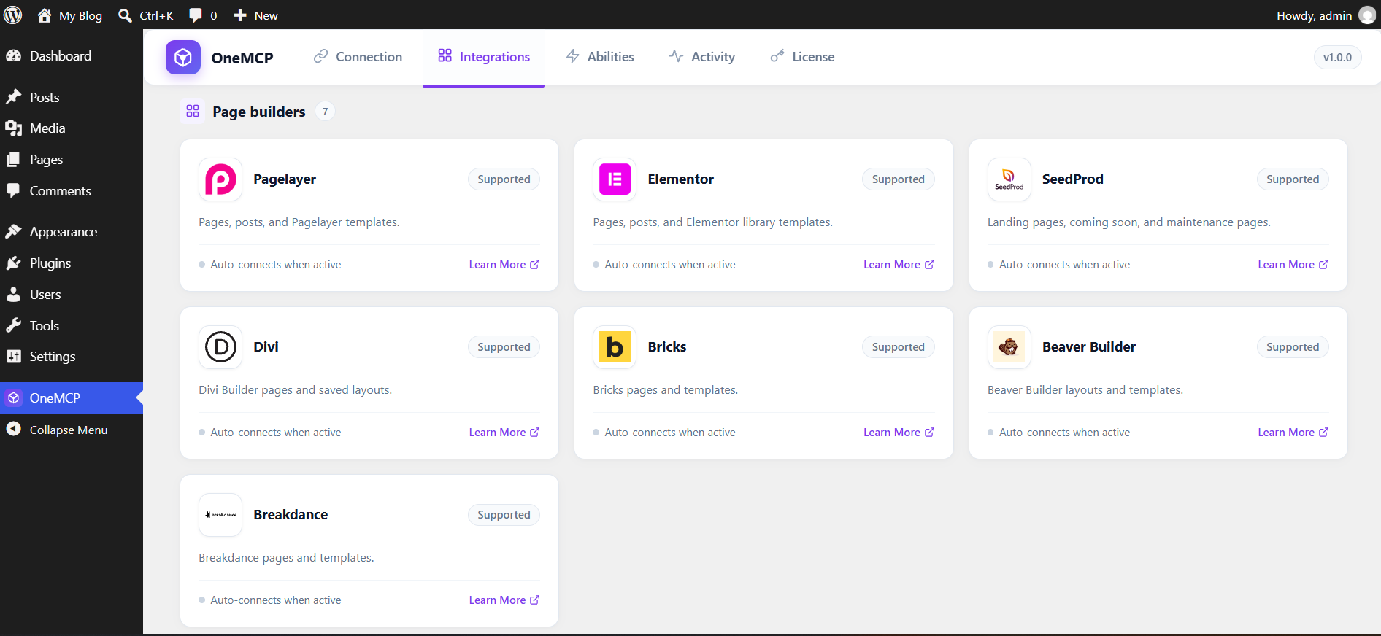Switch to the License tab
The image size is (1381, 636).
802,57
